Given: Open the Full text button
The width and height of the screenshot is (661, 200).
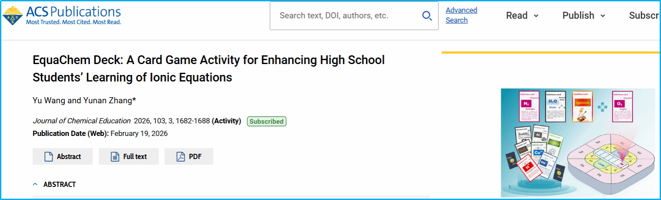Looking at the screenshot, I should pos(129,156).
